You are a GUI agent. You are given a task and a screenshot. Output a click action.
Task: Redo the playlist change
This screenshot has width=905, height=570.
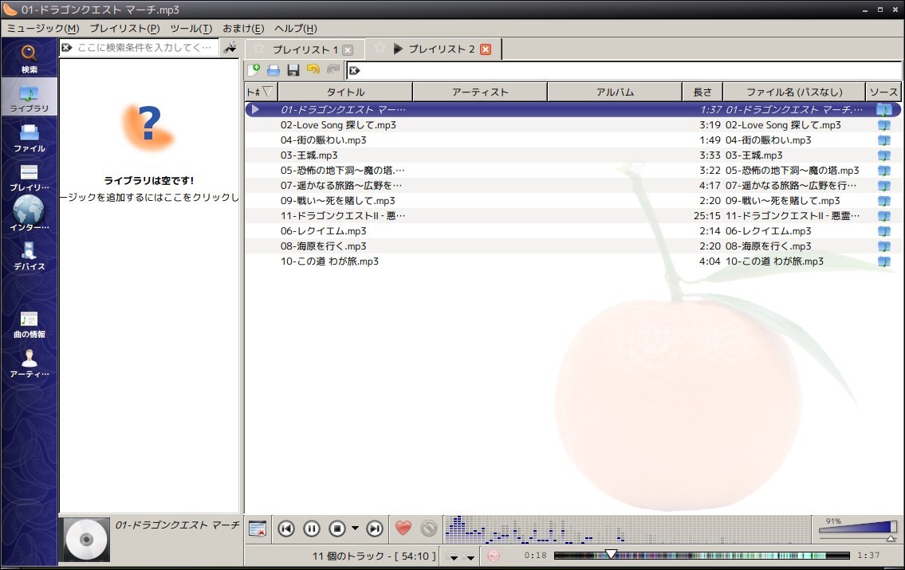333,70
